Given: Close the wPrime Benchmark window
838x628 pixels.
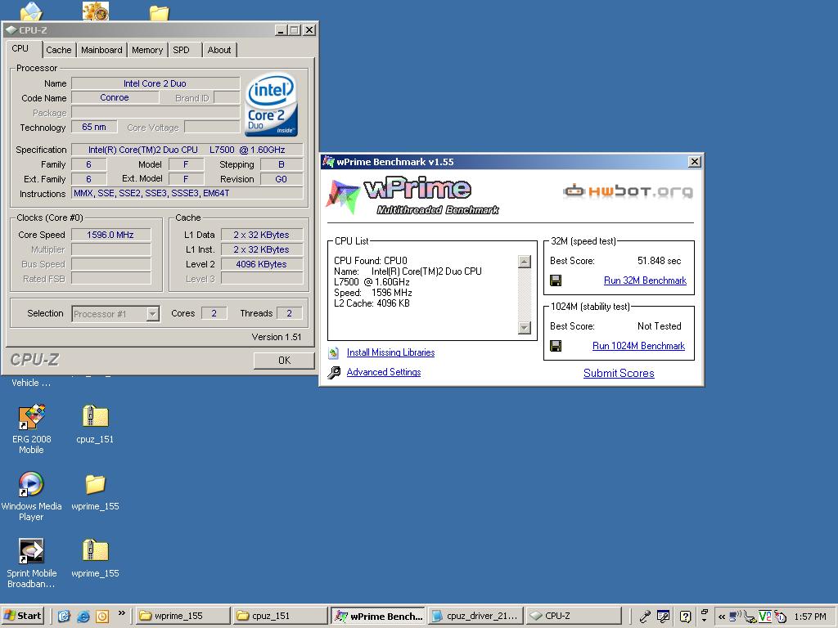Looking at the screenshot, I should pos(694,162).
